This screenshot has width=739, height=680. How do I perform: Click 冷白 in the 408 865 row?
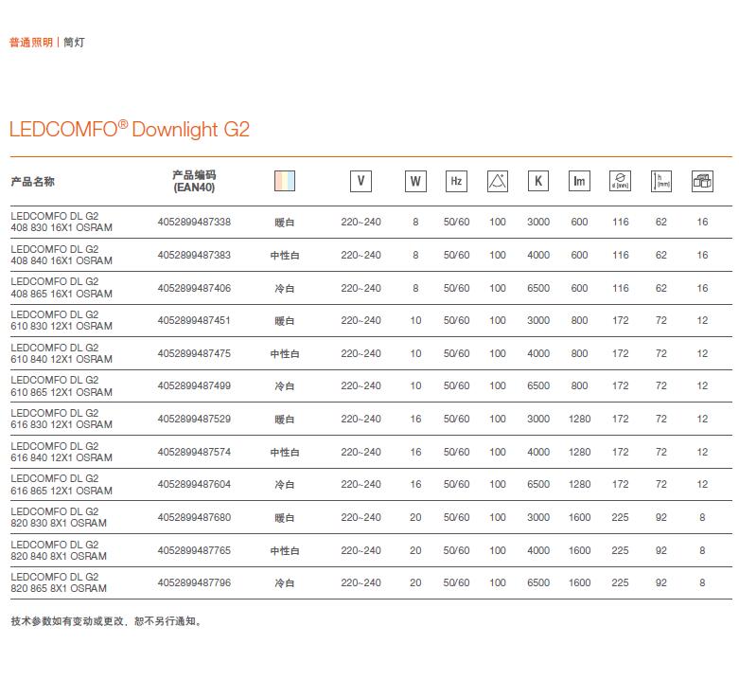click(x=285, y=288)
